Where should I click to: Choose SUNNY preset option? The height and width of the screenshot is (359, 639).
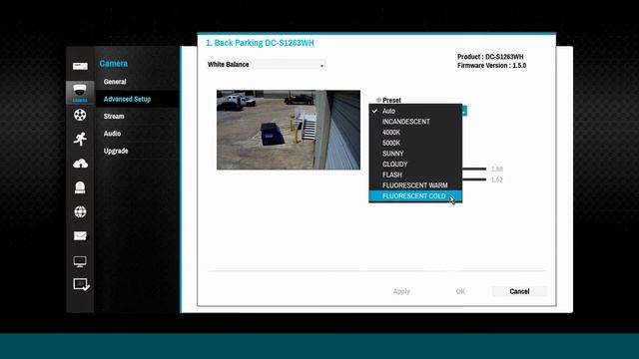click(x=415, y=154)
